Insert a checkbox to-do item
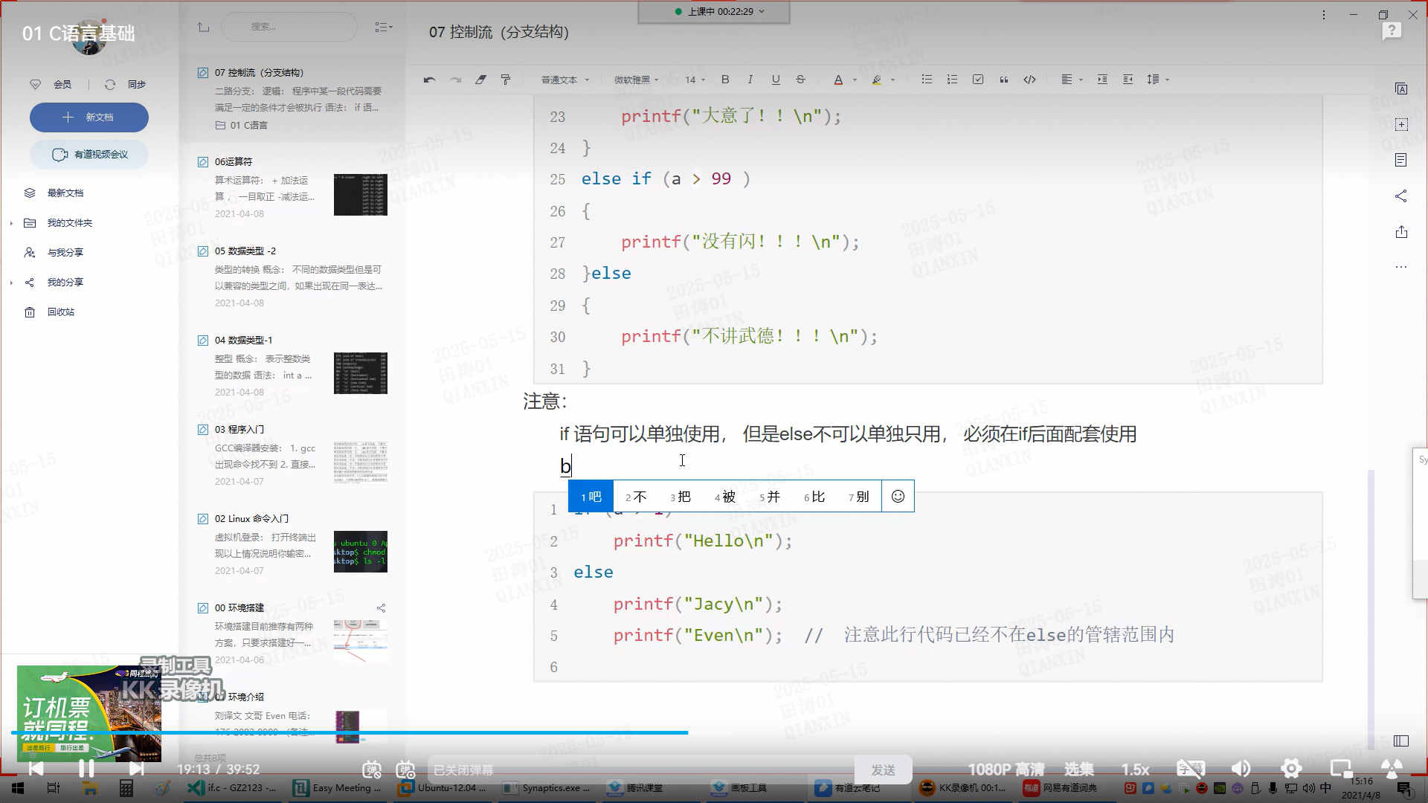 pyautogui.click(x=978, y=80)
